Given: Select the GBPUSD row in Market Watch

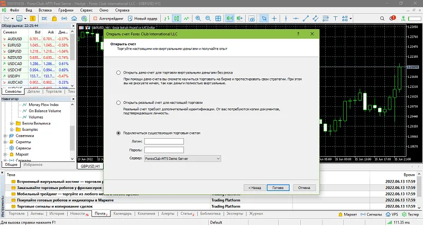Looking at the screenshot, I should (x=35, y=51).
